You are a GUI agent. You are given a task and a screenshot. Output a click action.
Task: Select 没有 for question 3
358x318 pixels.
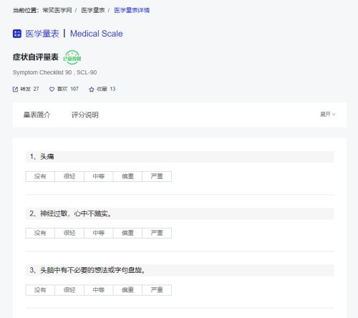pyautogui.click(x=40, y=290)
